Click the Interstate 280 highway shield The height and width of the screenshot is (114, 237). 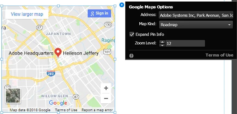51,73
